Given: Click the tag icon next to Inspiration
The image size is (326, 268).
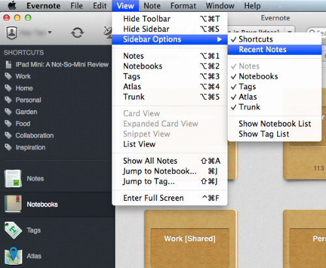Looking at the screenshot, I should pos(8,147).
